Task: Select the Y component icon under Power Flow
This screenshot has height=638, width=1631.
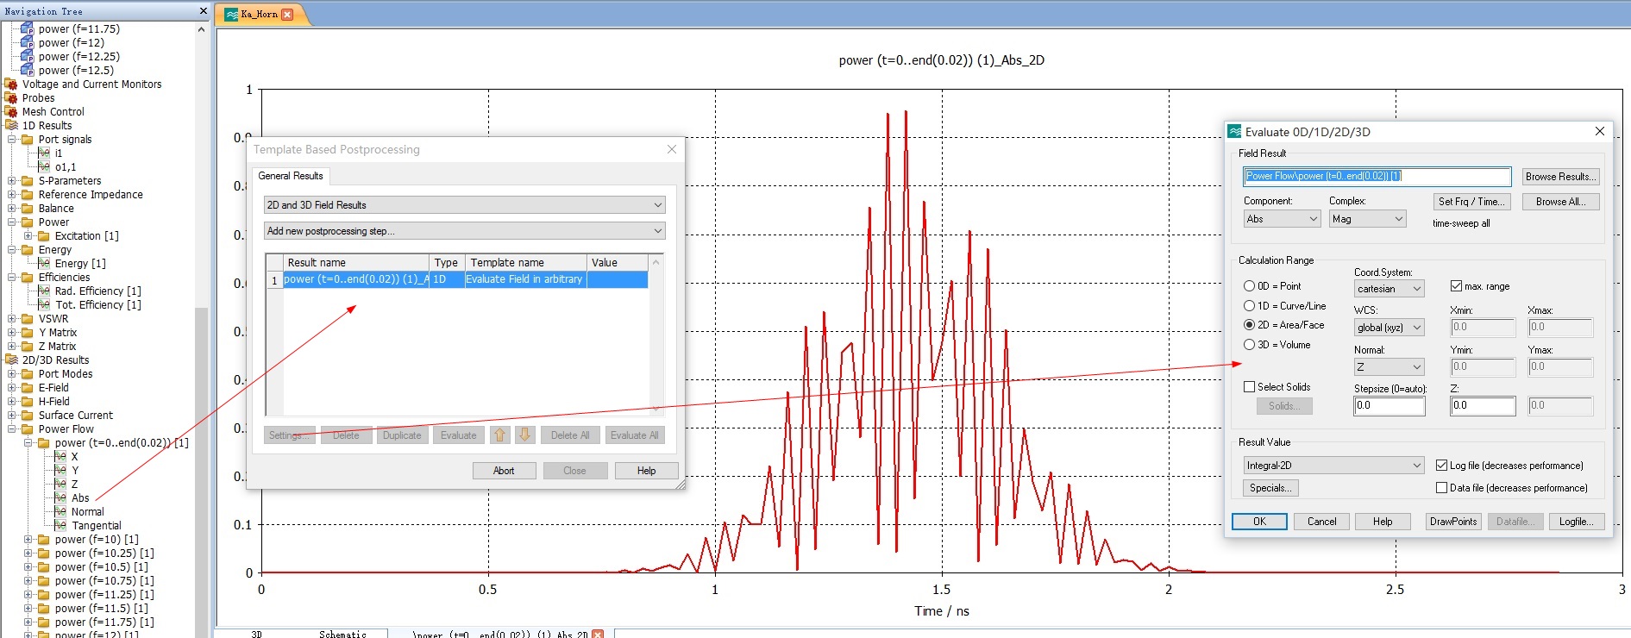Action: [x=60, y=470]
